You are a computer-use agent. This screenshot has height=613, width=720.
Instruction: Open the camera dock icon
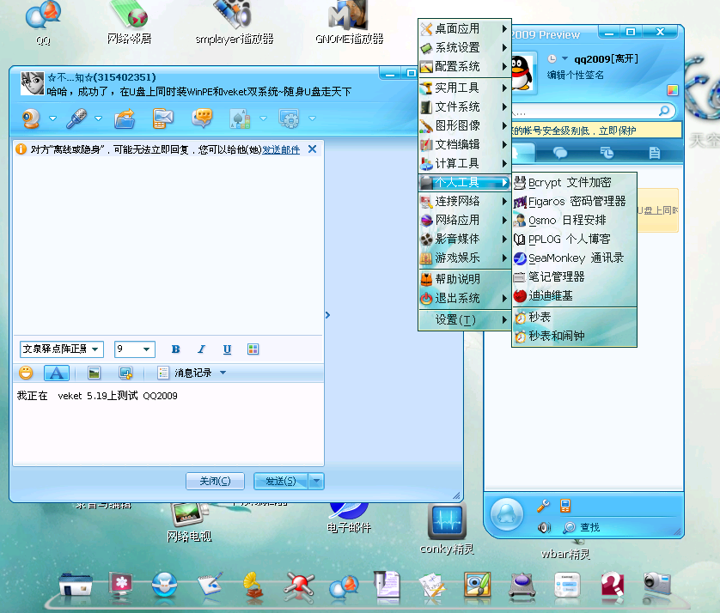(x=657, y=585)
